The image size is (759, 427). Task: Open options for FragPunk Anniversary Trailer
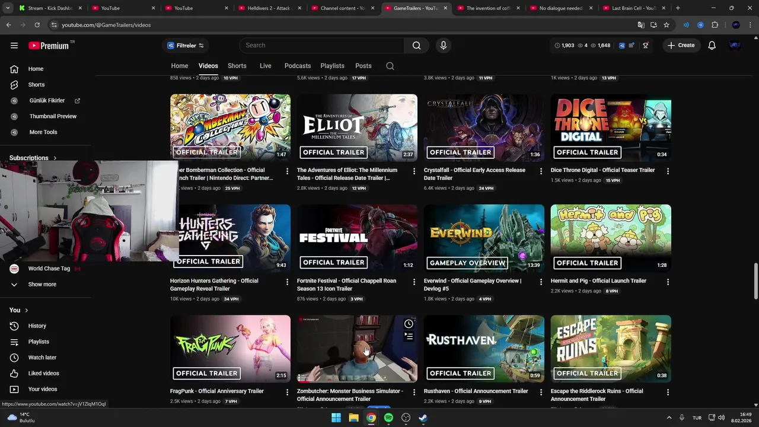point(287,392)
